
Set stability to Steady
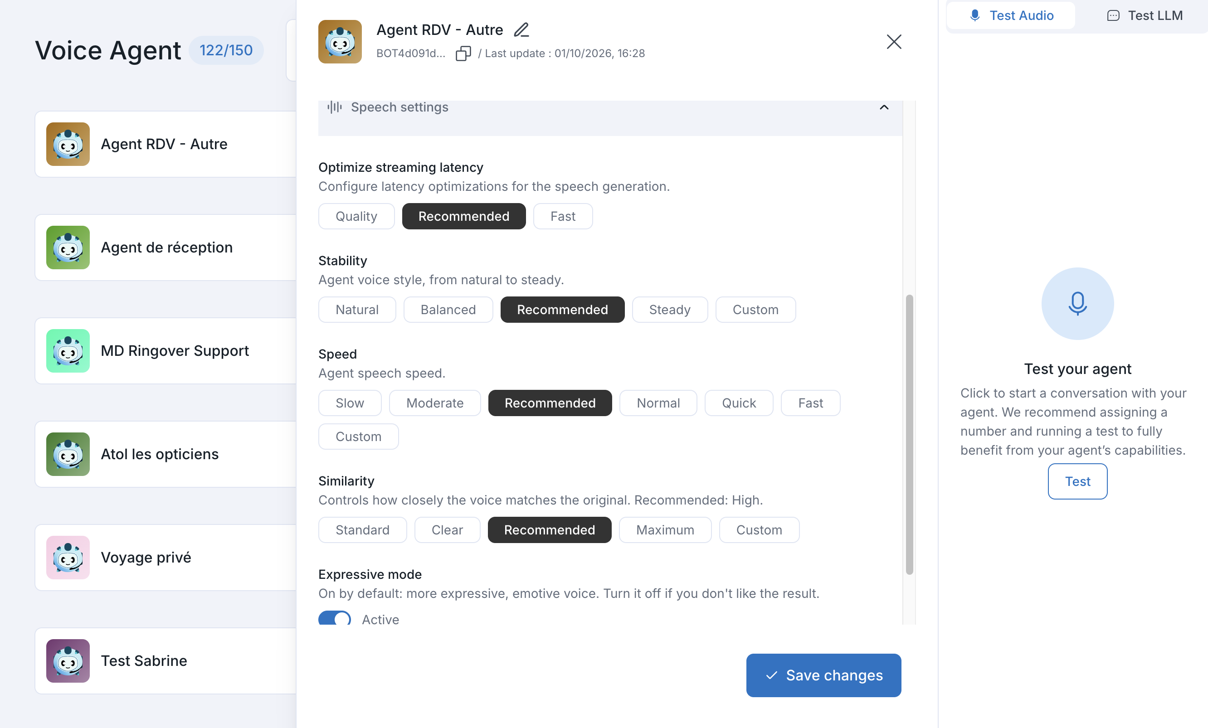pos(670,310)
